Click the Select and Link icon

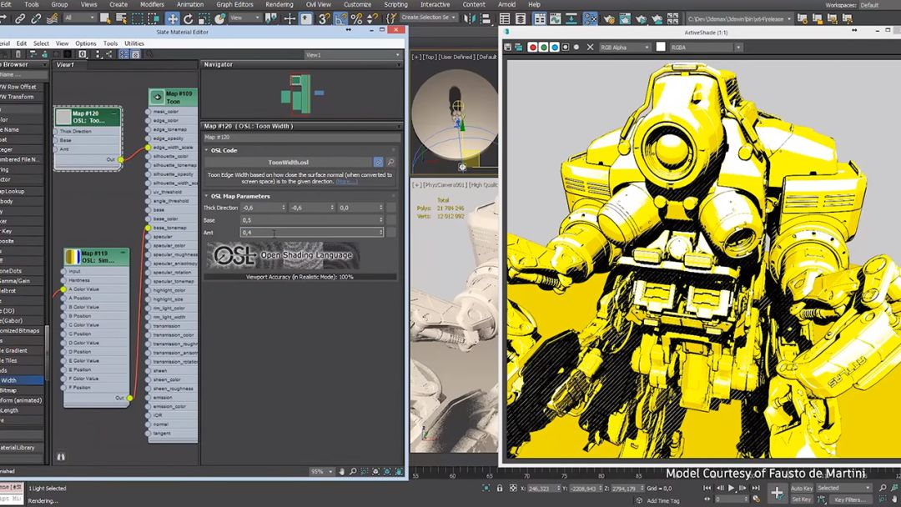pos(20,19)
